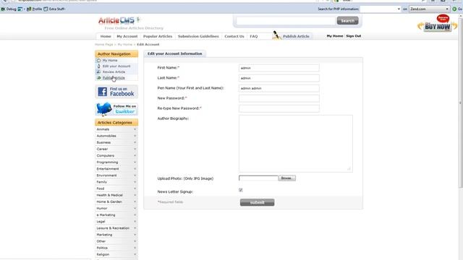
Task: Click the Publish Article pen icon
Action: (x=276, y=35)
